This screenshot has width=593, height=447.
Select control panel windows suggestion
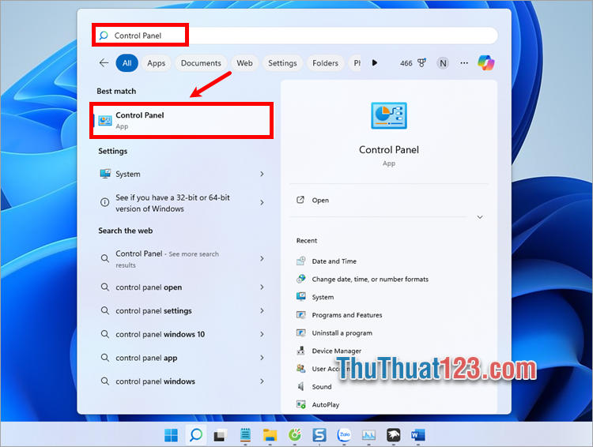click(181, 381)
